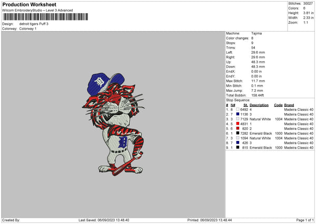Click the 'Up:' measurement label

tap(229, 62)
